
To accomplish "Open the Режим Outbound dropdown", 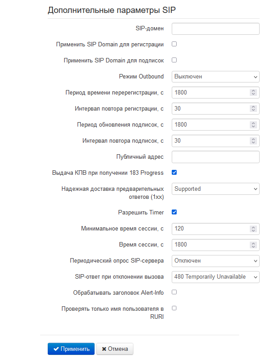I will click(x=215, y=77).
